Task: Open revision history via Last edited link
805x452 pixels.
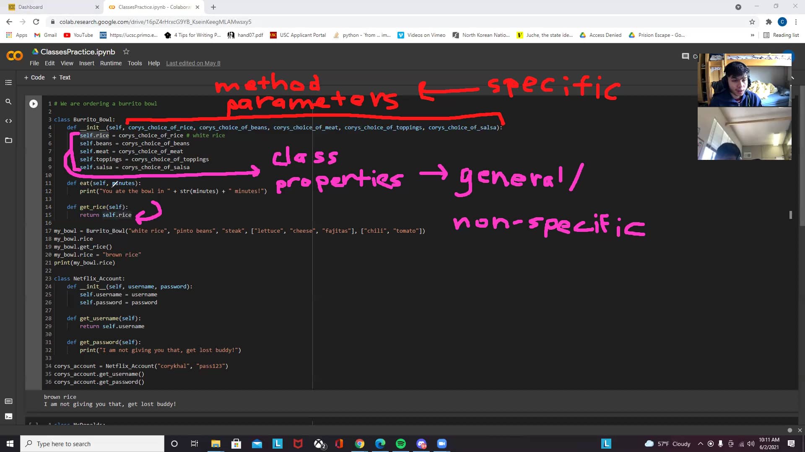Action: pyautogui.click(x=193, y=63)
